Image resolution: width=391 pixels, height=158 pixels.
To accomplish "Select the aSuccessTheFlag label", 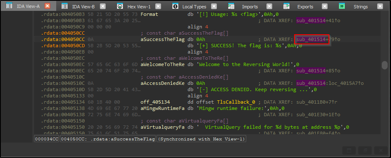I will [x=163, y=39].
